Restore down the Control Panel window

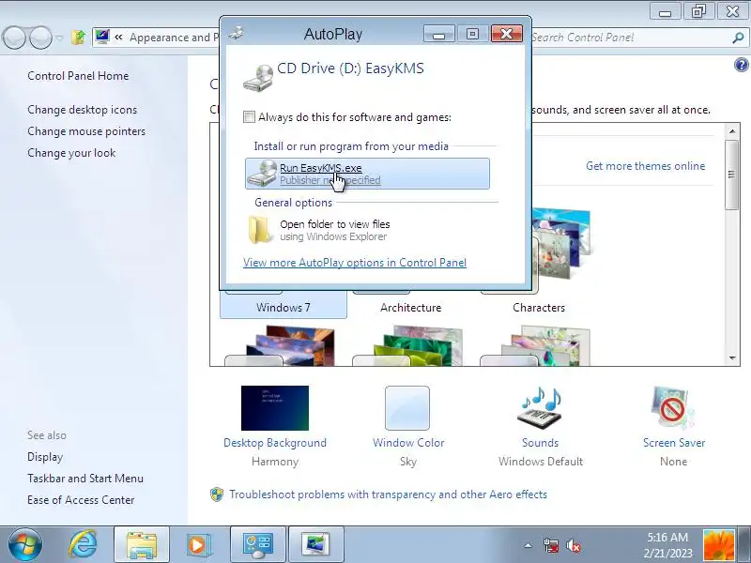click(x=698, y=11)
